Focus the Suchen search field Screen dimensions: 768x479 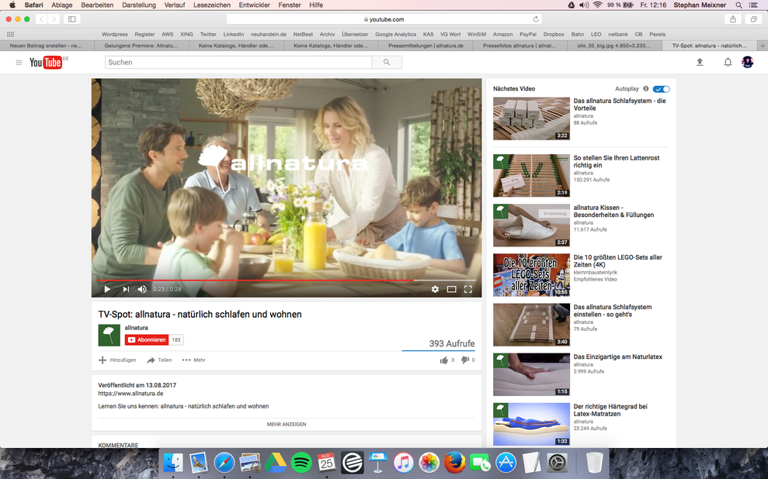click(x=238, y=63)
